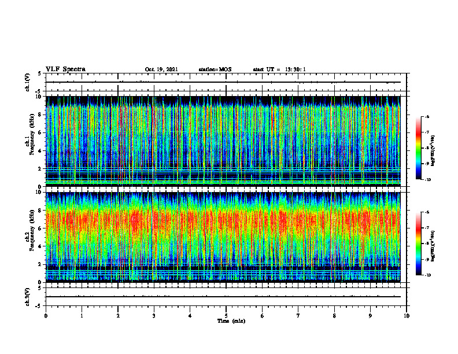Viewport: 458px width, 354px height.
Task: Select the date text "Oct. 19, 2021"
Action: (x=161, y=69)
